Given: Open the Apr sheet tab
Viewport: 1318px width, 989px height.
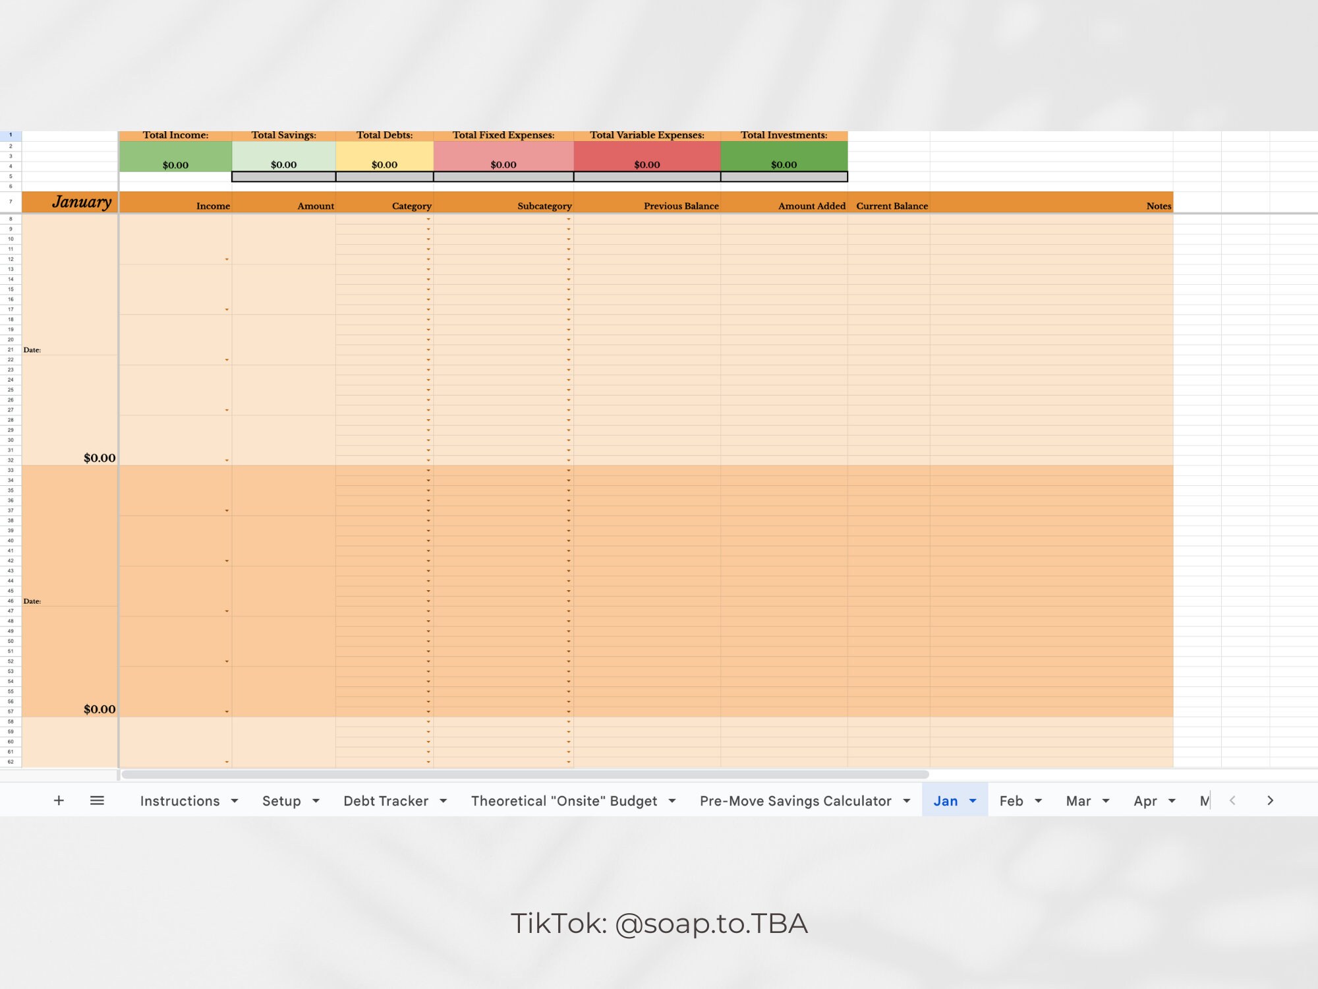Looking at the screenshot, I should tap(1147, 800).
